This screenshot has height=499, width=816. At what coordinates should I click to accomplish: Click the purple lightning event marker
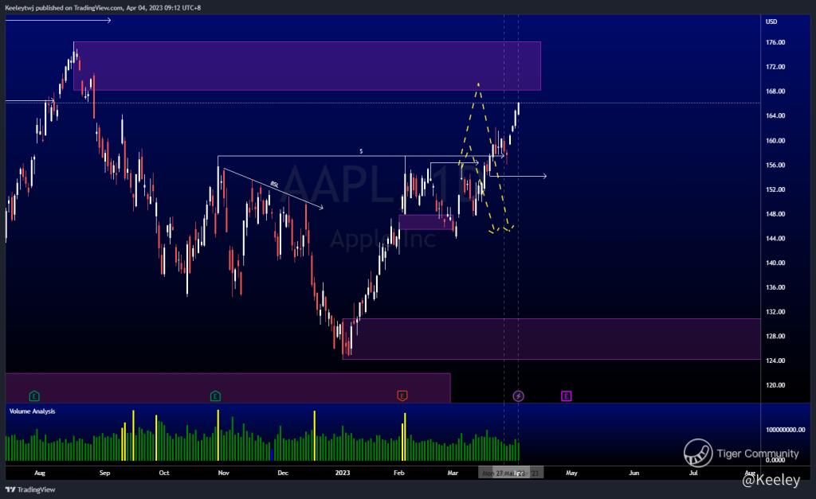518,396
